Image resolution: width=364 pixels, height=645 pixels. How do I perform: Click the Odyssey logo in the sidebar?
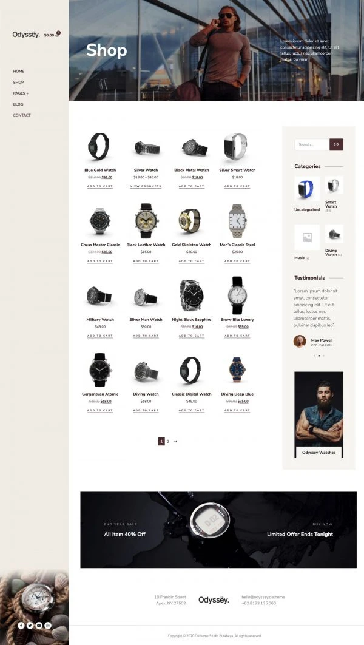pyautogui.click(x=26, y=35)
